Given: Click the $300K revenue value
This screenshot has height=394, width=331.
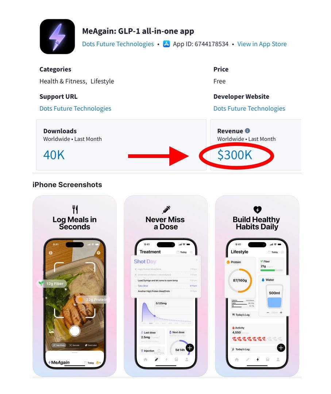Looking at the screenshot, I should pyautogui.click(x=235, y=155).
